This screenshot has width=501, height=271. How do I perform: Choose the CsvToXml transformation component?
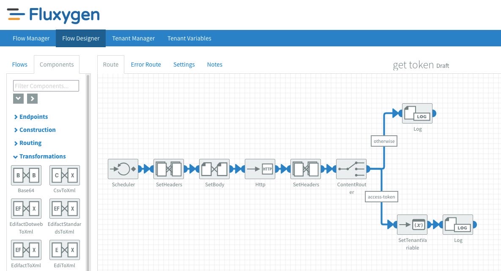pos(65,175)
